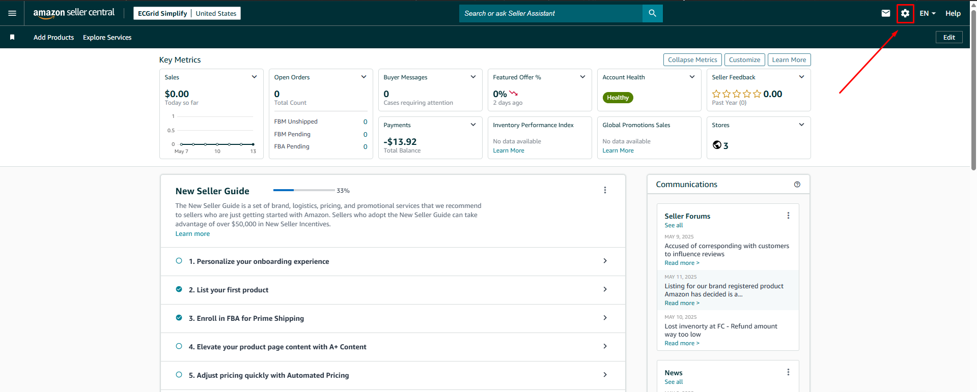Click See all under Seller Forums
The height and width of the screenshot is (392, 977).
click(x=674, y=225)
